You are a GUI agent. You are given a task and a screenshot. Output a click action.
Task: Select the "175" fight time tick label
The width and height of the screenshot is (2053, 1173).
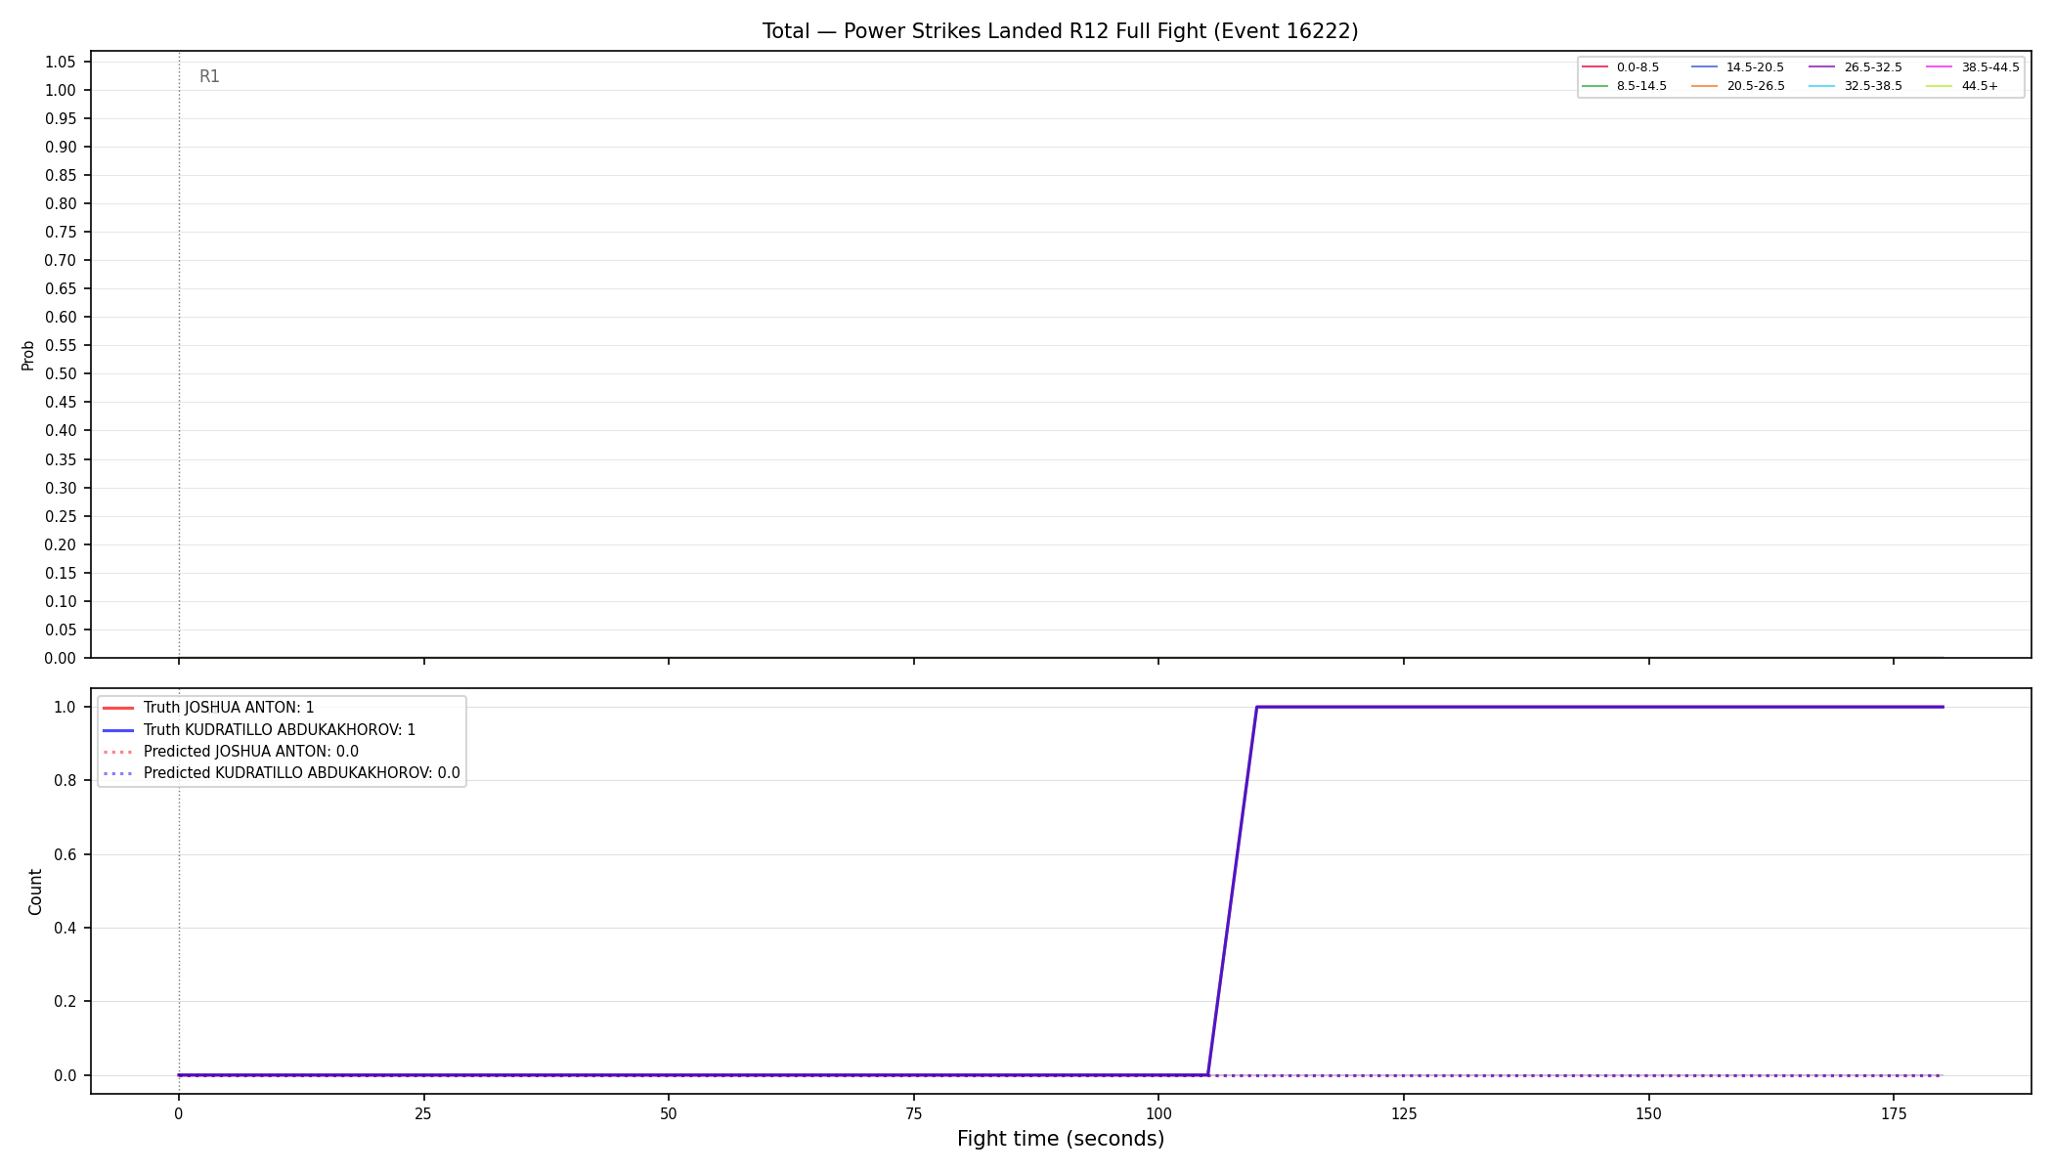tap(1894, 1113)
